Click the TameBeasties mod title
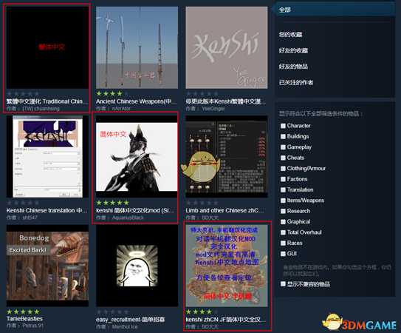 click(24, 319)
